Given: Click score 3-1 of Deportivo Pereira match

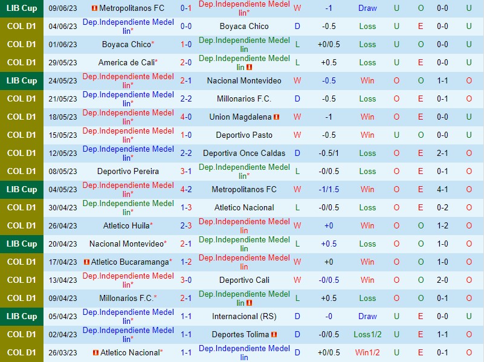Looking at the screenshot, I should click(186, 171).
